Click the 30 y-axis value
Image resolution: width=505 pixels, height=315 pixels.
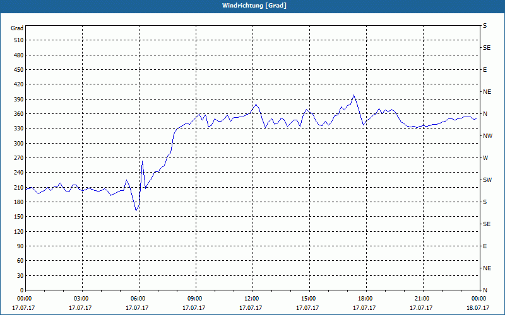click(x=20, y=276)
